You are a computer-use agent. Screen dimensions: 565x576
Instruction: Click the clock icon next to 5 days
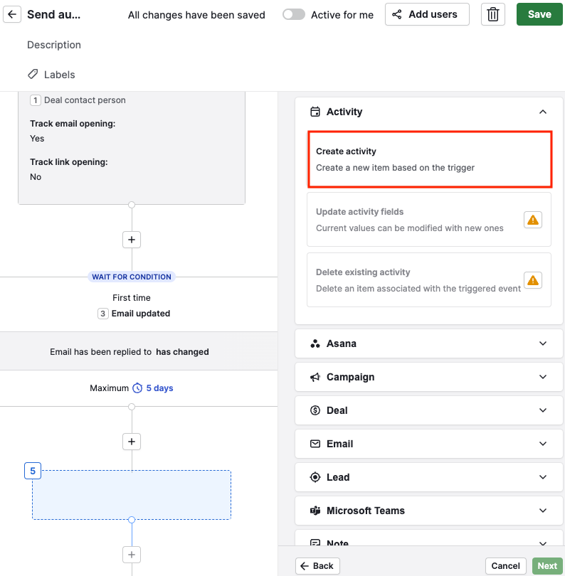[137, 388]
